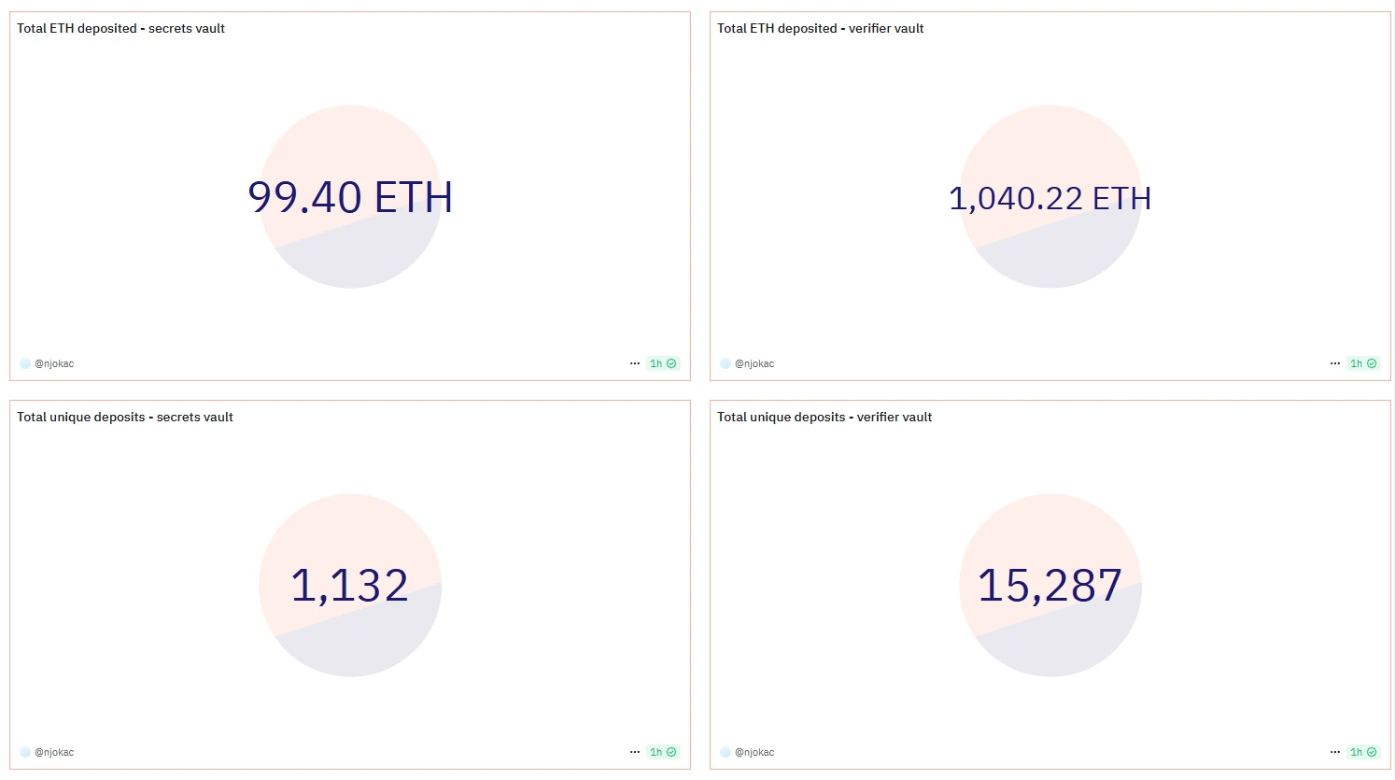Open the three-dot menu on verifier vault ETH deposited

point(1335,363)
